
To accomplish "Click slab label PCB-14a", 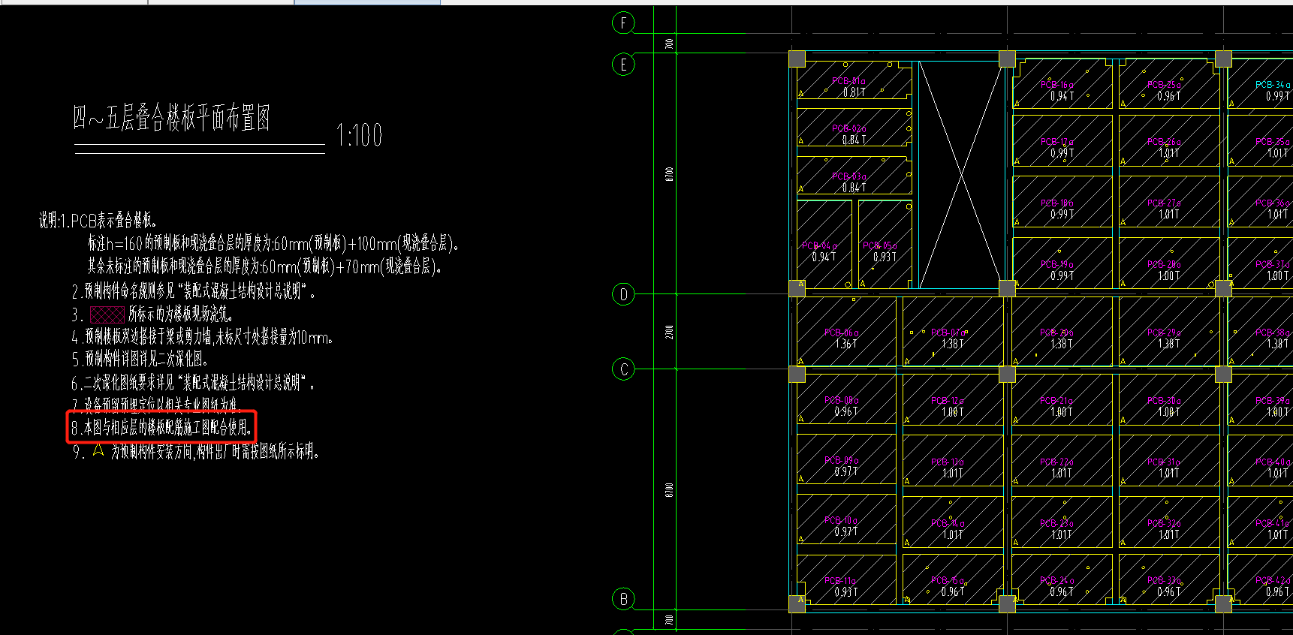I will [x=948, y=523].
